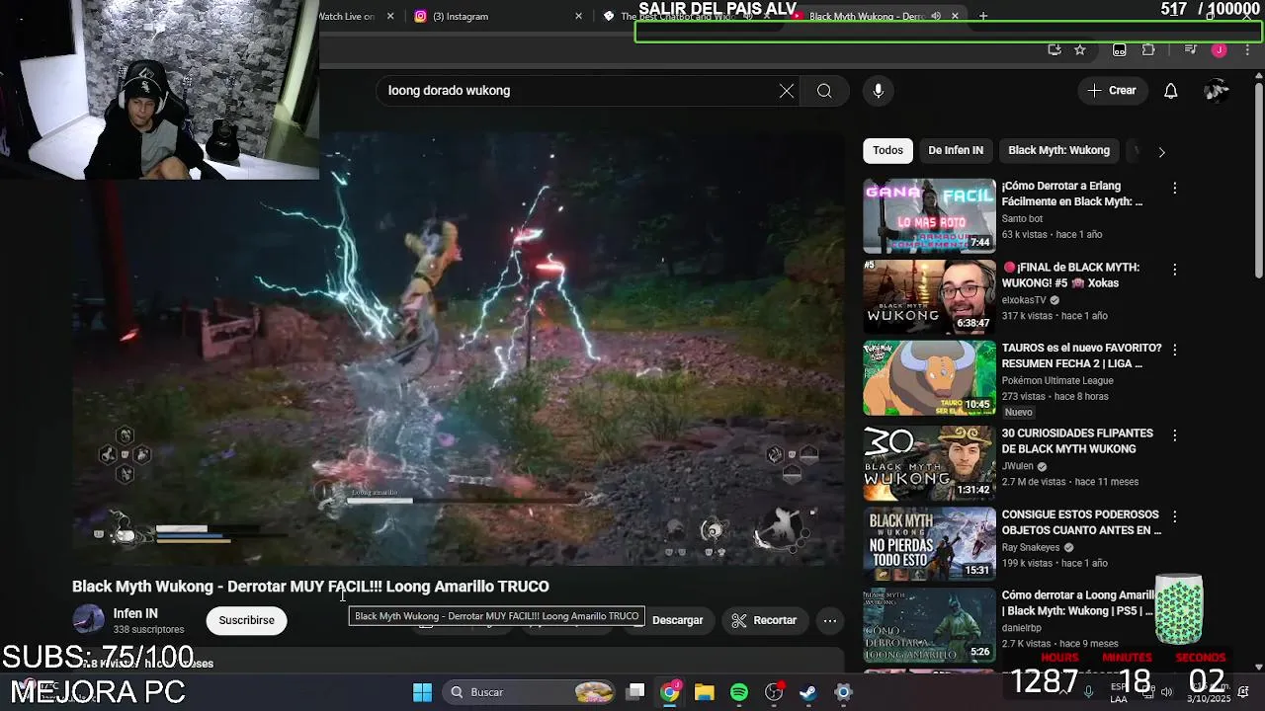Open the YouTube notifications bell
This screenshot has width=1265, height=711.
click(1170, 91)
